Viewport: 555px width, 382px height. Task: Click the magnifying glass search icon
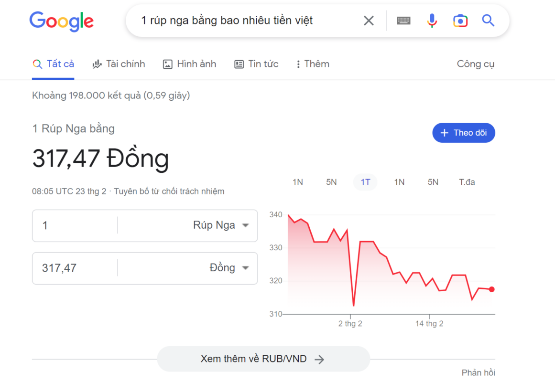pyautogui.click(x=488, y=20)
